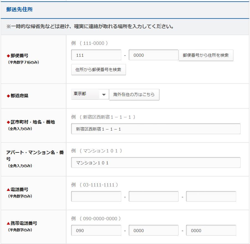Click the first postal code field containing 111
This screenshot has width=250, height=244.
pyautogui.click(x=96, y=55)
